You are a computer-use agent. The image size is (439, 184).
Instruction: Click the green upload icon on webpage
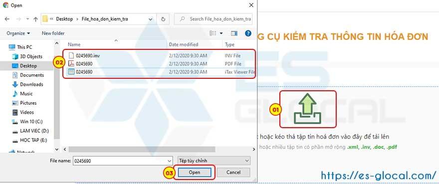click(x=308, y=108)
